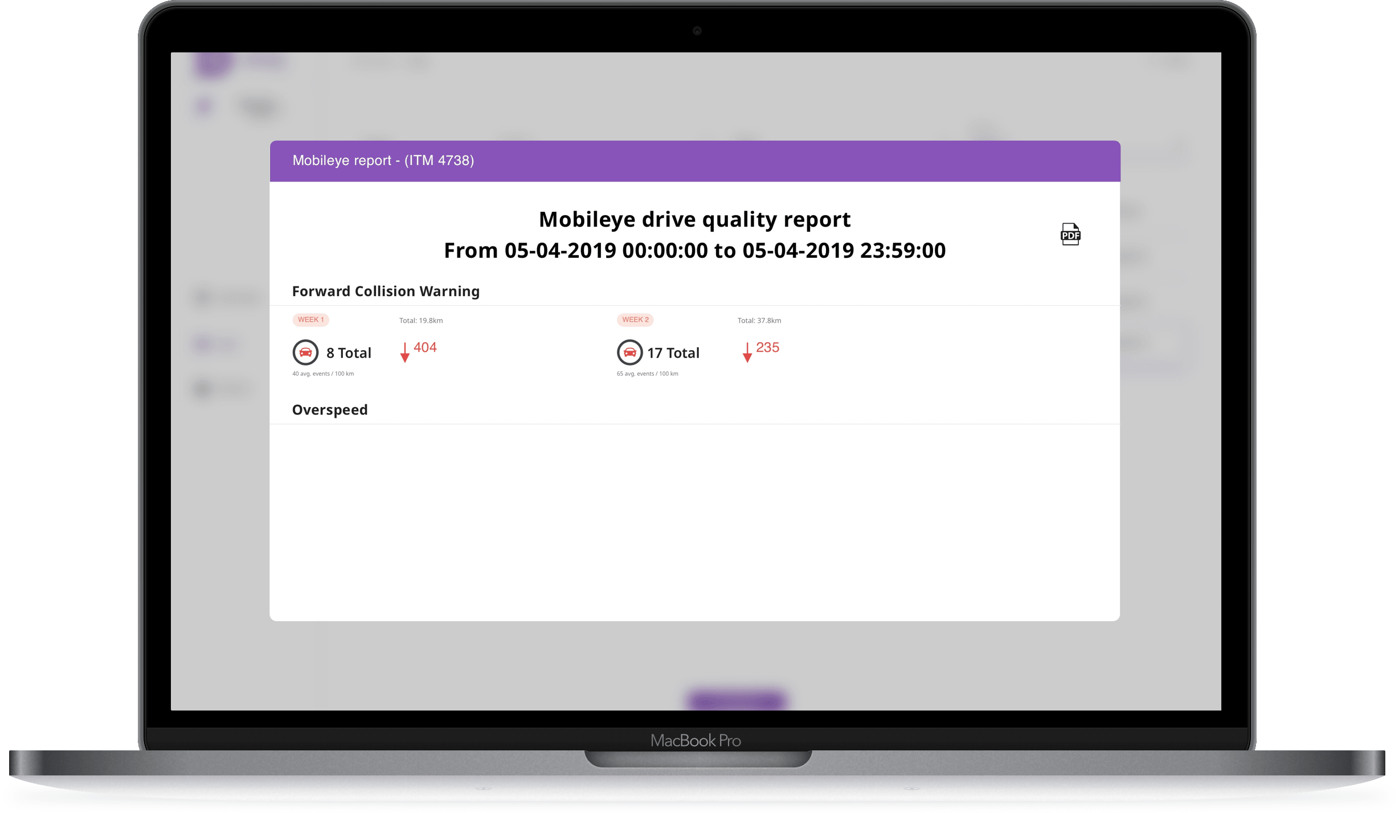Download the report as PDF
1399x813 pixels.
(1070, 234)
